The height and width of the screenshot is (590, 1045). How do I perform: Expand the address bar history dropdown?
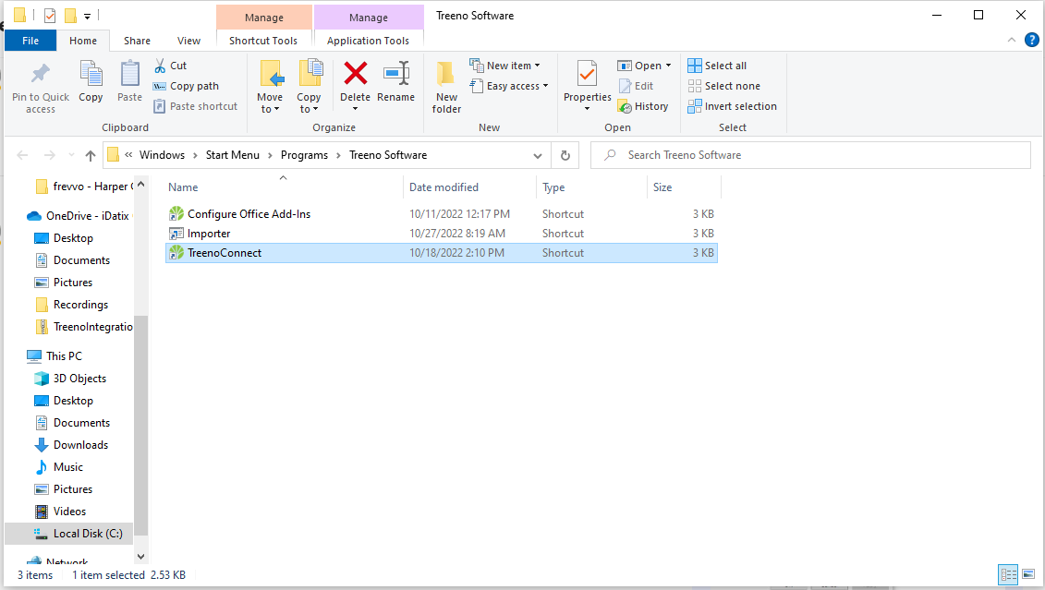(x=537, y=155)
